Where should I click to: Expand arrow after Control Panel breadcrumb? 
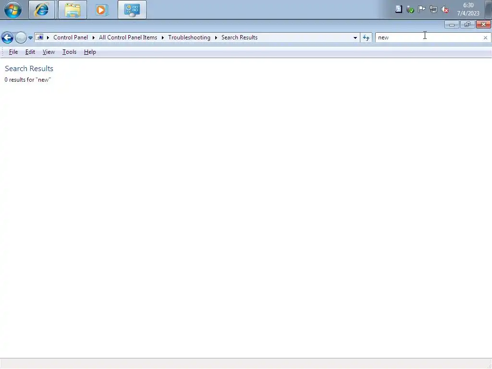[x=94, y=37]
